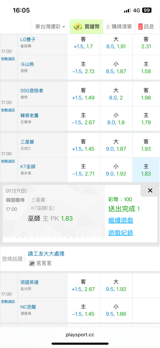Open 對戰資訊 for LG雙子 game
The height and width of the screenshot is (348, 160).
pyautogui.click(x=8, y=59)
